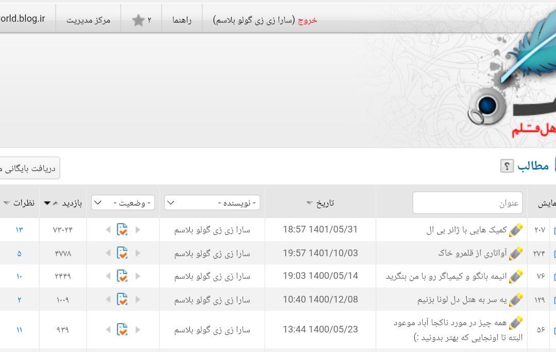The width and height of the screenshot is (556, 352).
Task: Click the دریافت بایگانی download archive button
Action: [x=29, y=169]
